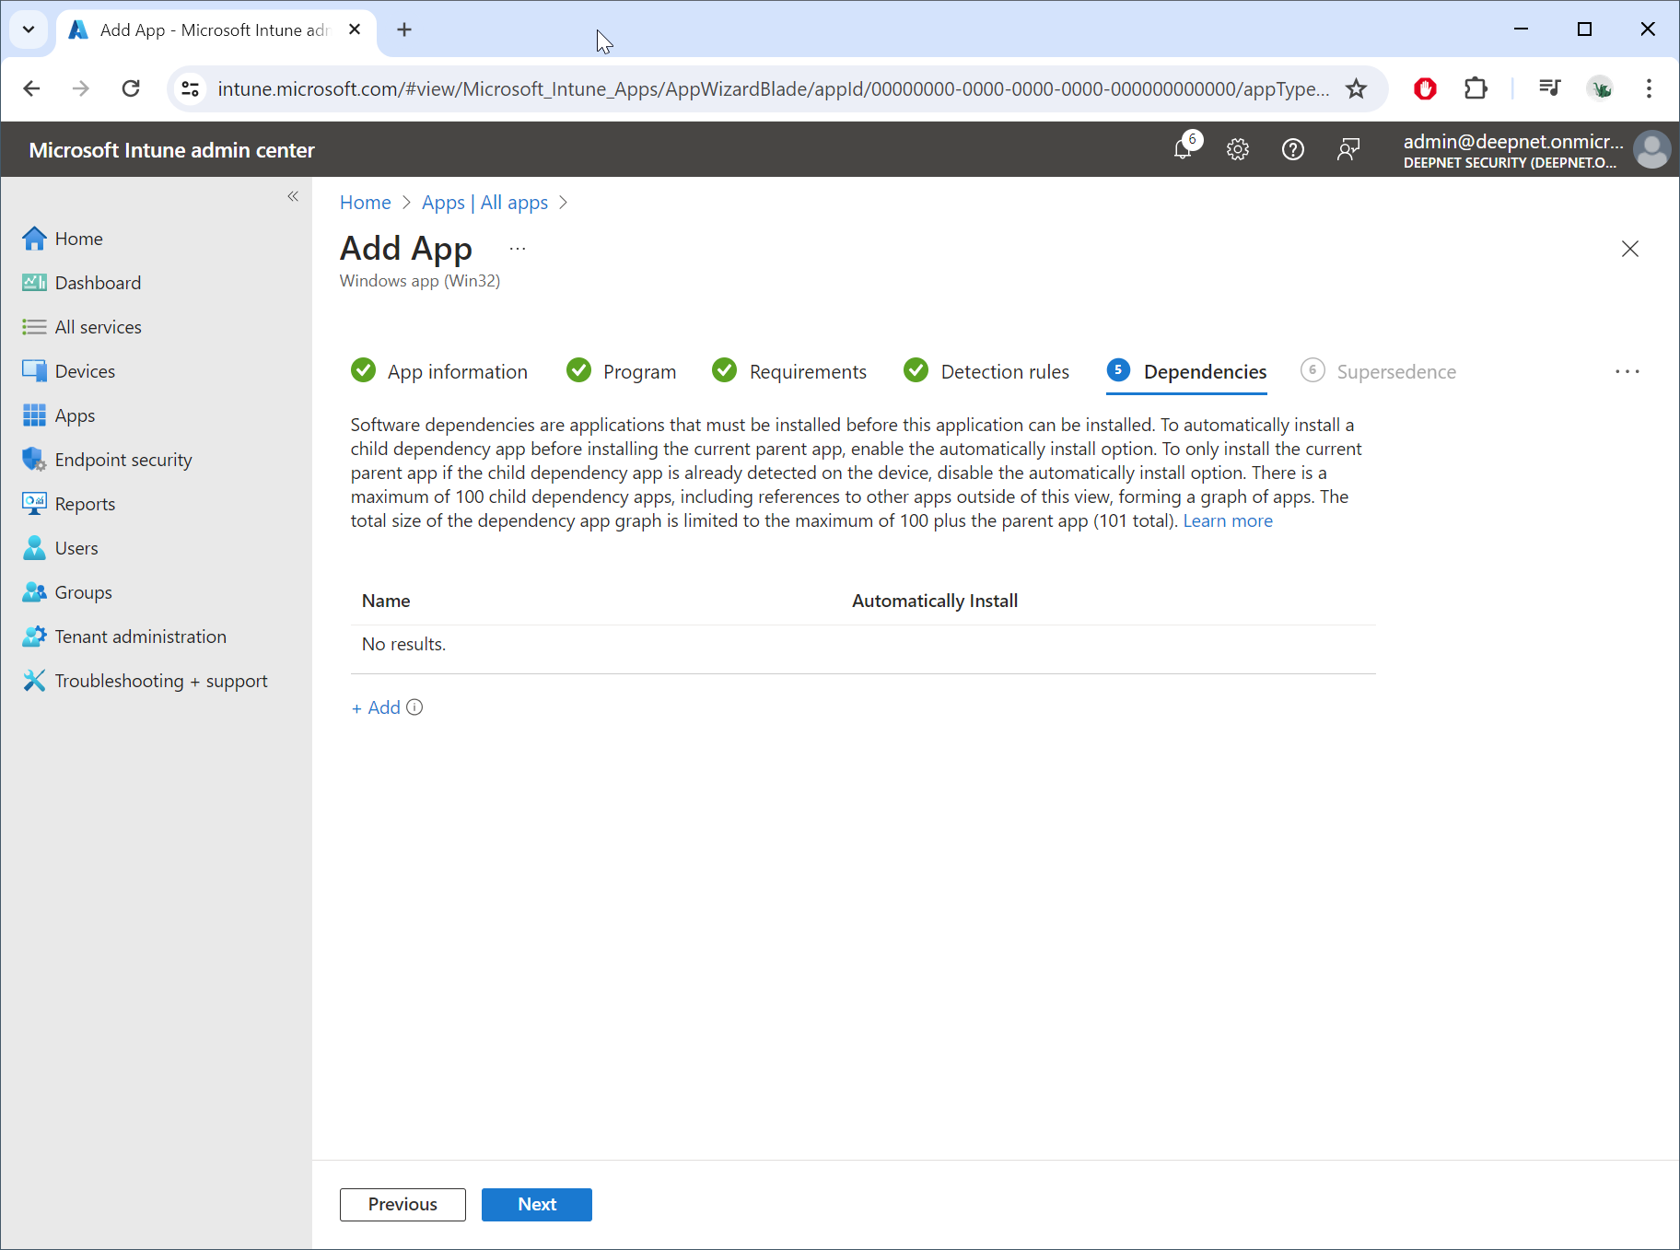Switch to the Detection rules step

[1004, 371]
